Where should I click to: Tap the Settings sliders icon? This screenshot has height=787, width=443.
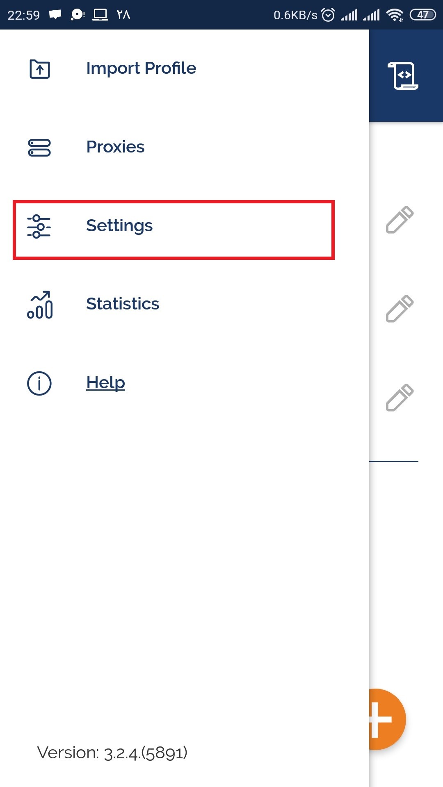(x=39, y=226)
